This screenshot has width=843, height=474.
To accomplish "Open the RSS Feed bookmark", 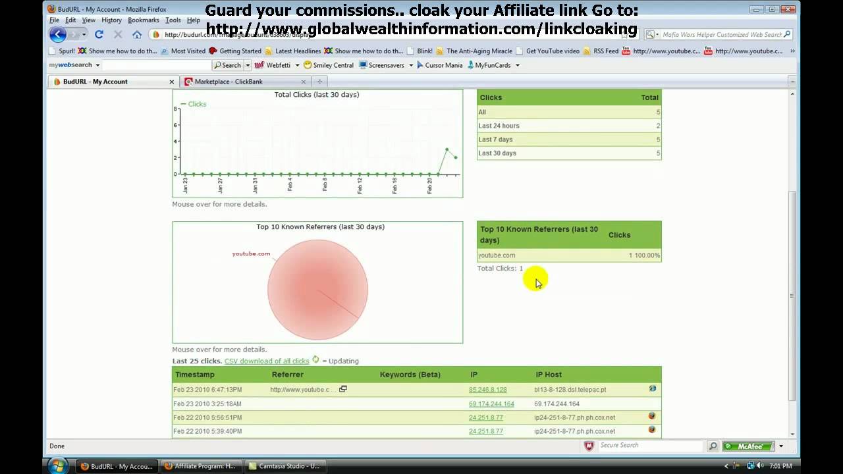I will 601,51.
